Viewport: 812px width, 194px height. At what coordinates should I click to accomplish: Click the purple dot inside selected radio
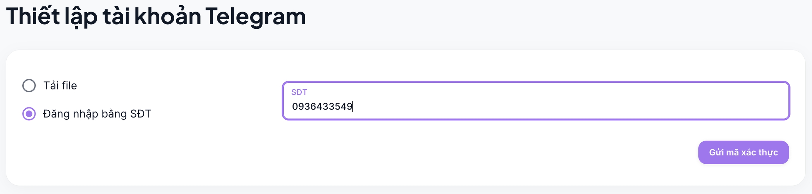tap(29, 114)
